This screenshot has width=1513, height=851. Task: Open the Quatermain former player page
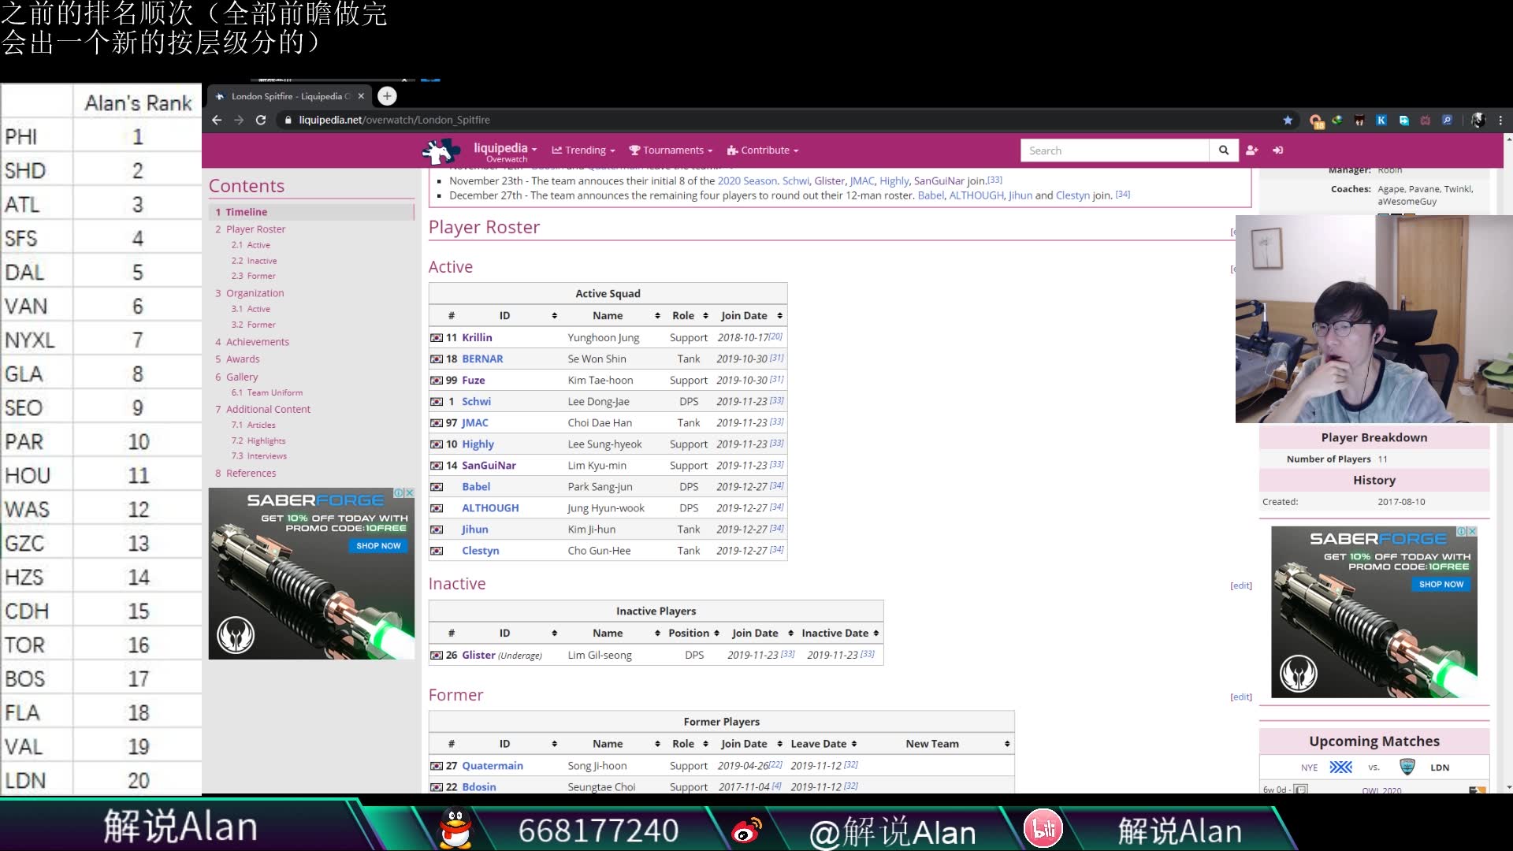[492, 766]
